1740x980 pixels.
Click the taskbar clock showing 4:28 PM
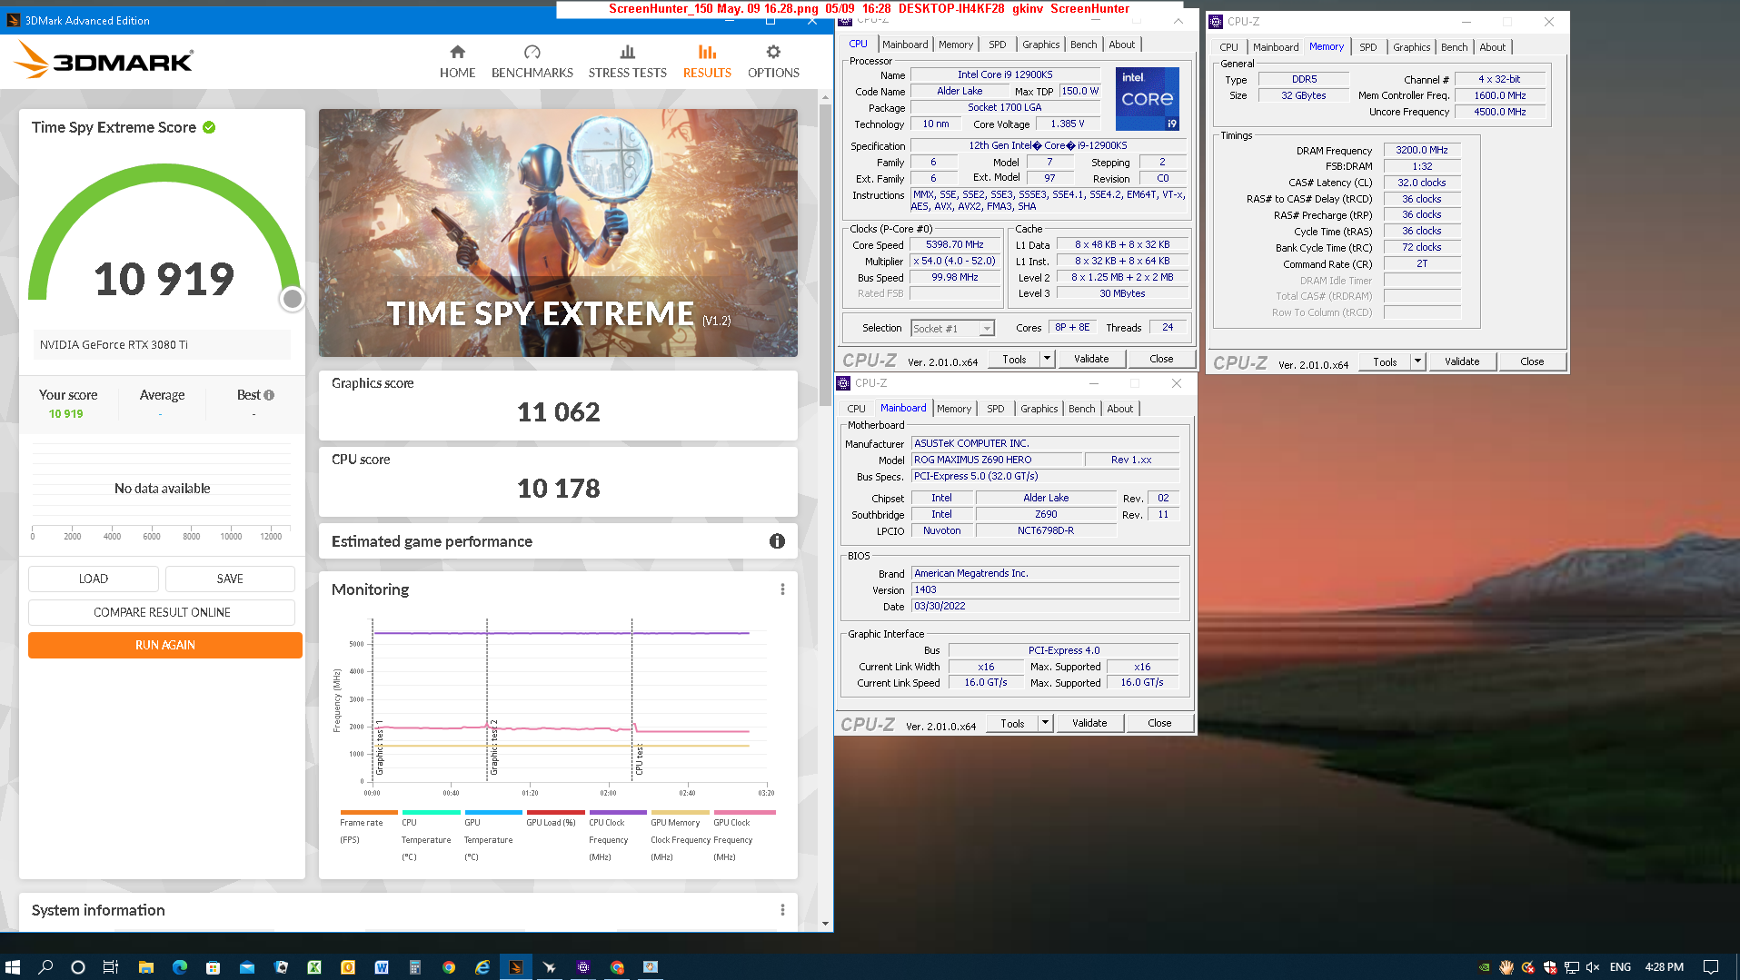(1664, 967)
